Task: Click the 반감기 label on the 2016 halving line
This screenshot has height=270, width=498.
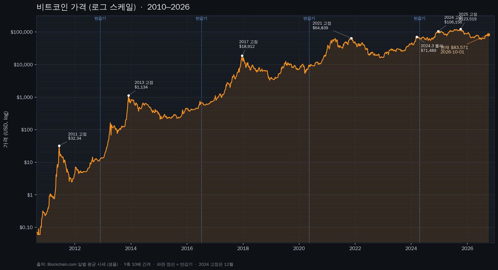Action: click(201, 18)
